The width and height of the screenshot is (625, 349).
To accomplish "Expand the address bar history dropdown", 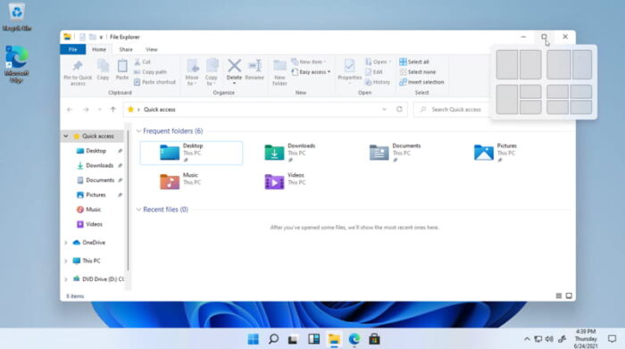I will [x=384, y=109].
